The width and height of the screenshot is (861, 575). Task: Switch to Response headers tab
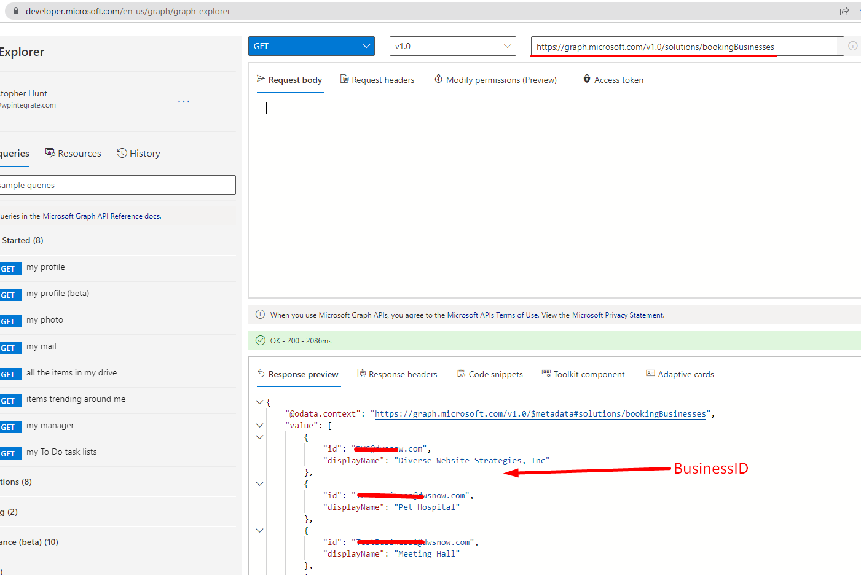(398, 374)
